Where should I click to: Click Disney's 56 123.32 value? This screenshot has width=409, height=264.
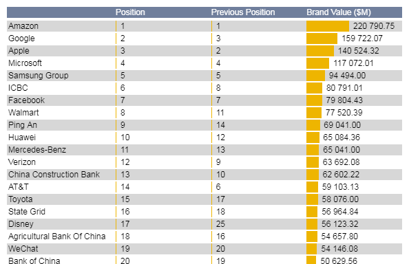[340, 224]
